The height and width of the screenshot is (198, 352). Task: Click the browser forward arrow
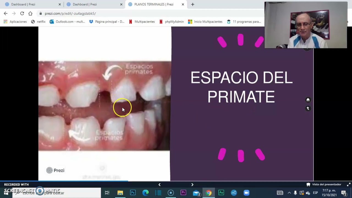[x=14, y=13]
